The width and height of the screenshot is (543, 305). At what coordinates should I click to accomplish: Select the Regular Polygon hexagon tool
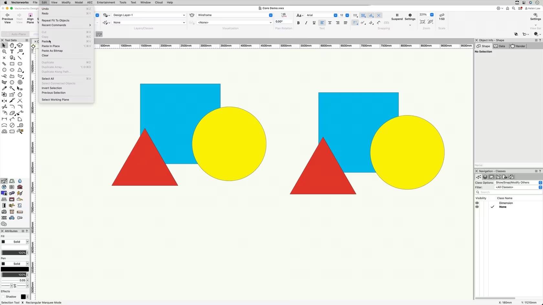[x=12, y=82]
